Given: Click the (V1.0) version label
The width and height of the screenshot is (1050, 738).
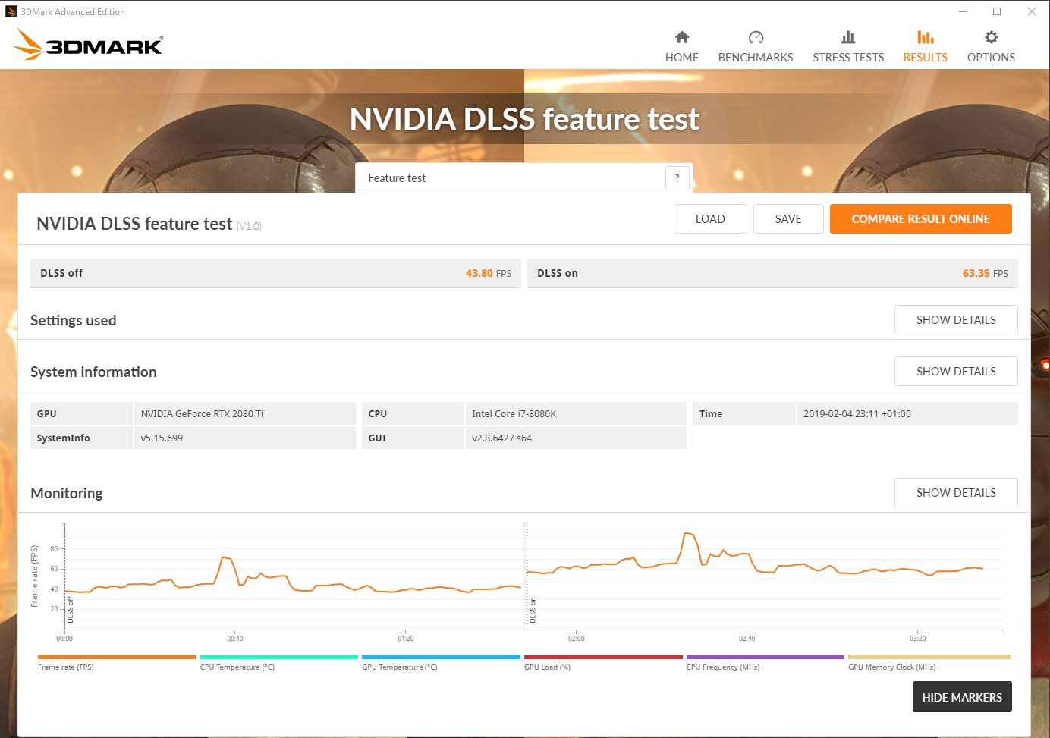Looking at the screenshot, I should [249, 226].
